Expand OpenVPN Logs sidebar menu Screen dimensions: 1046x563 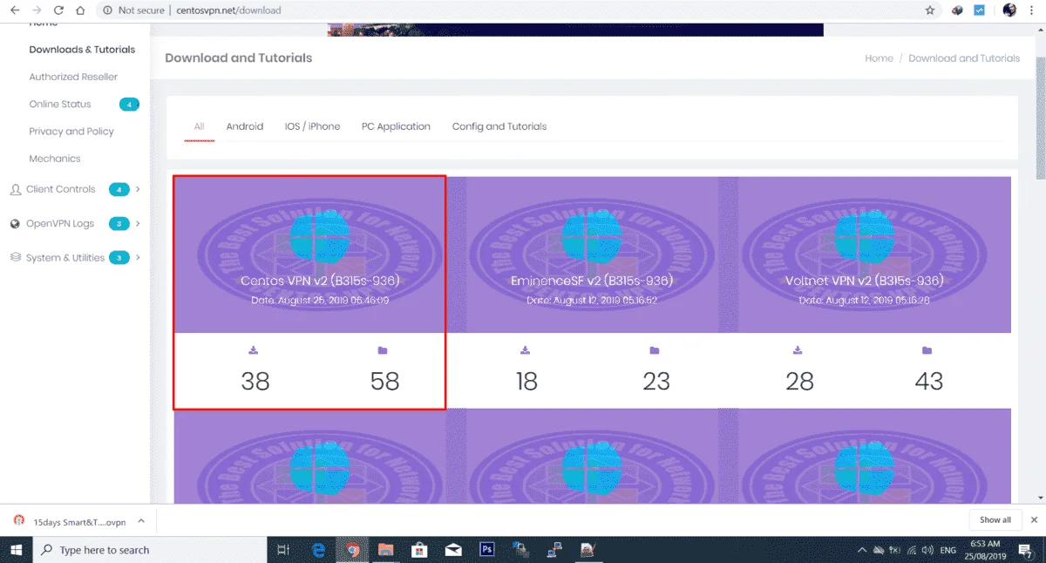75,224
